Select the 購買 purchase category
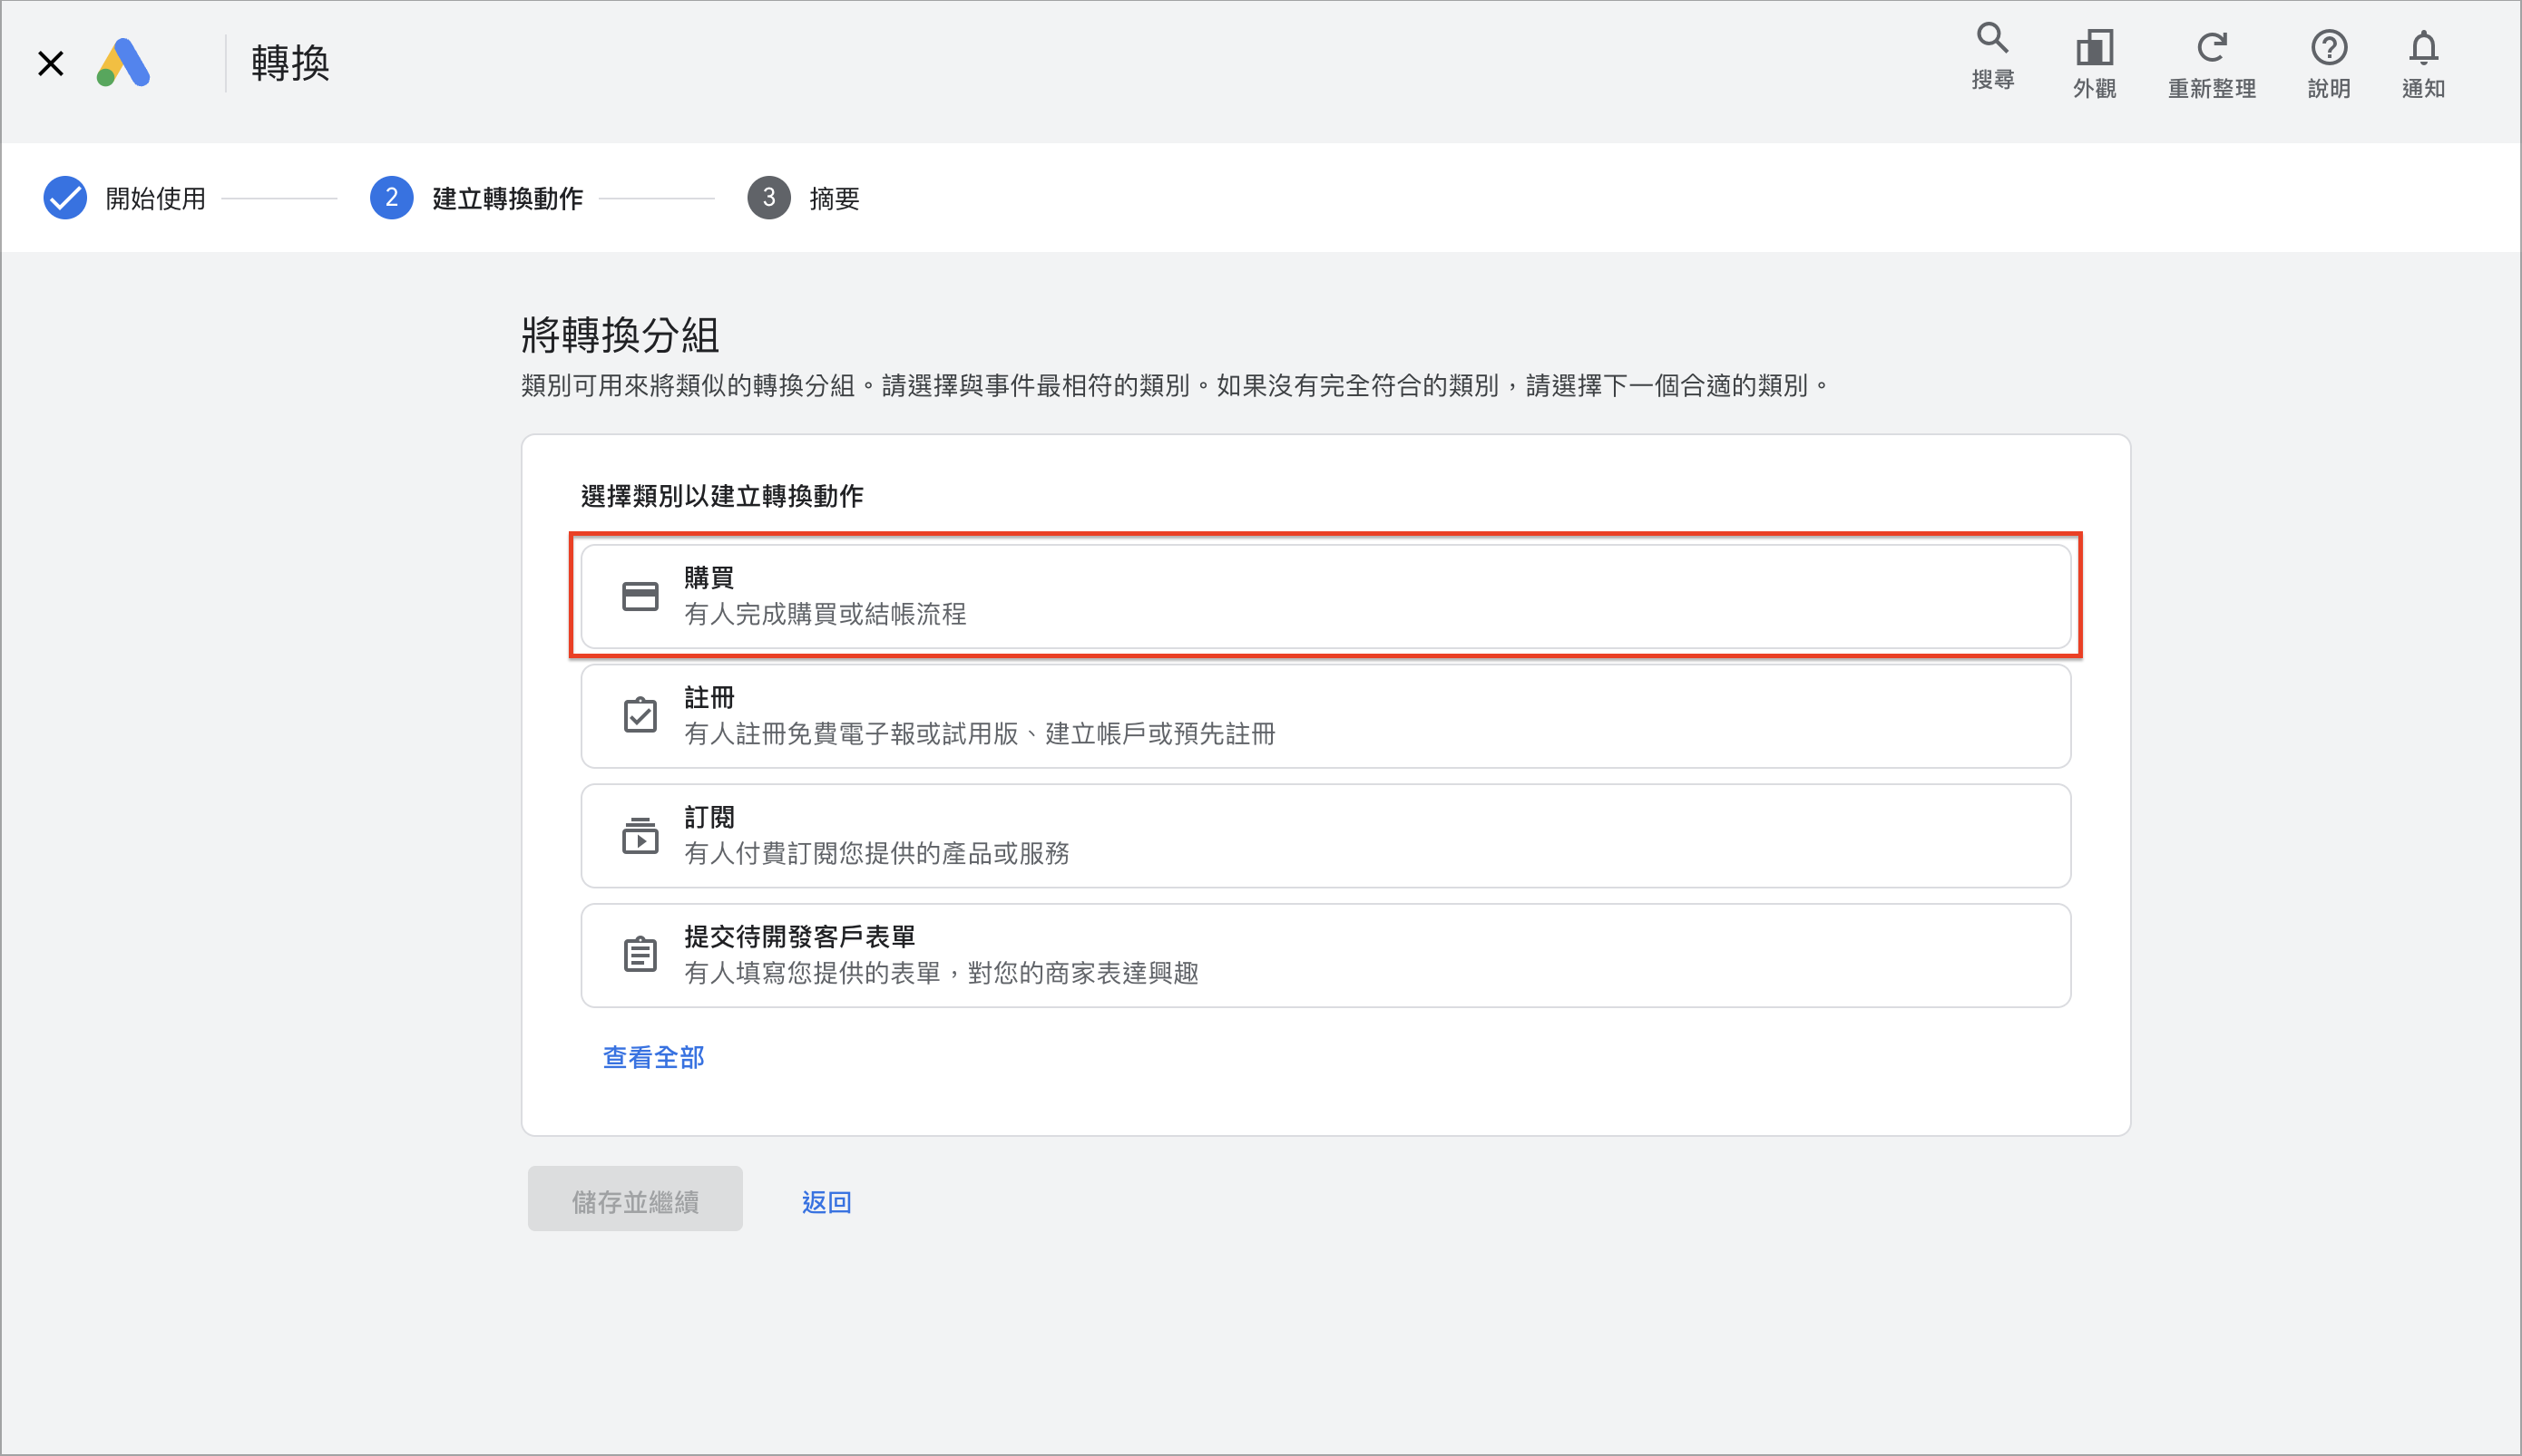This screenshot has height=1456, width=2522. (x=1325, y=596)
